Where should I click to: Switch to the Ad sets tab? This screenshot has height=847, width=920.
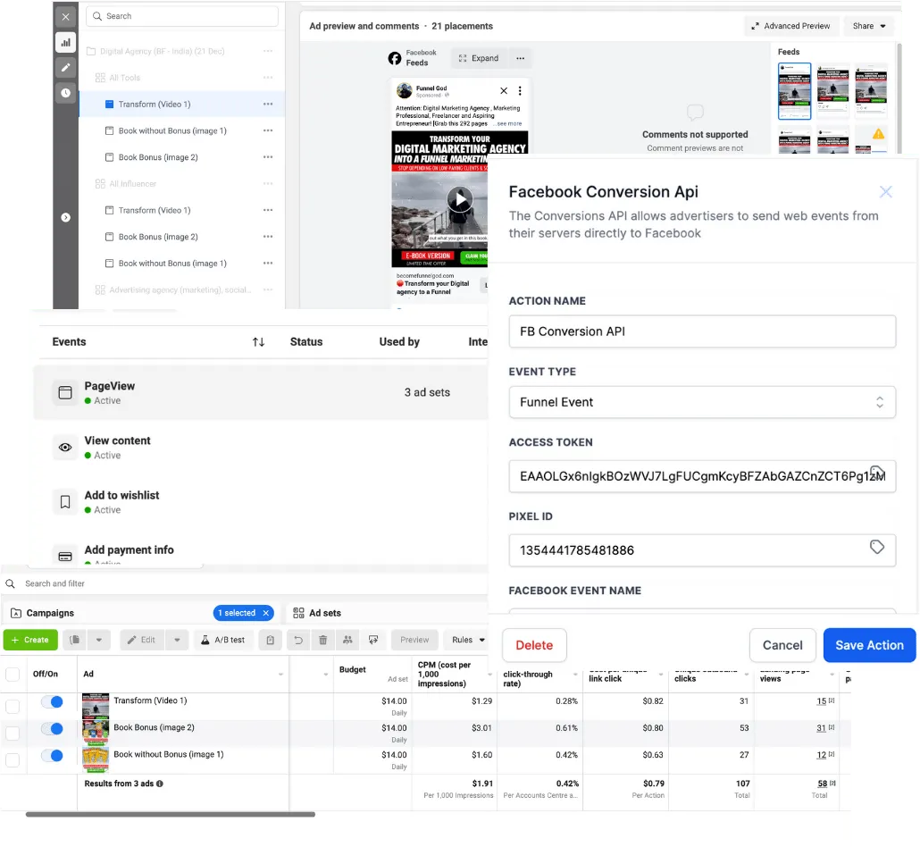pos(317,613)
